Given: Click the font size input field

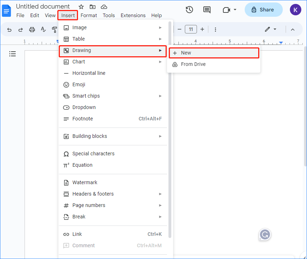Looking at the screenshot, I should [191, 29].
